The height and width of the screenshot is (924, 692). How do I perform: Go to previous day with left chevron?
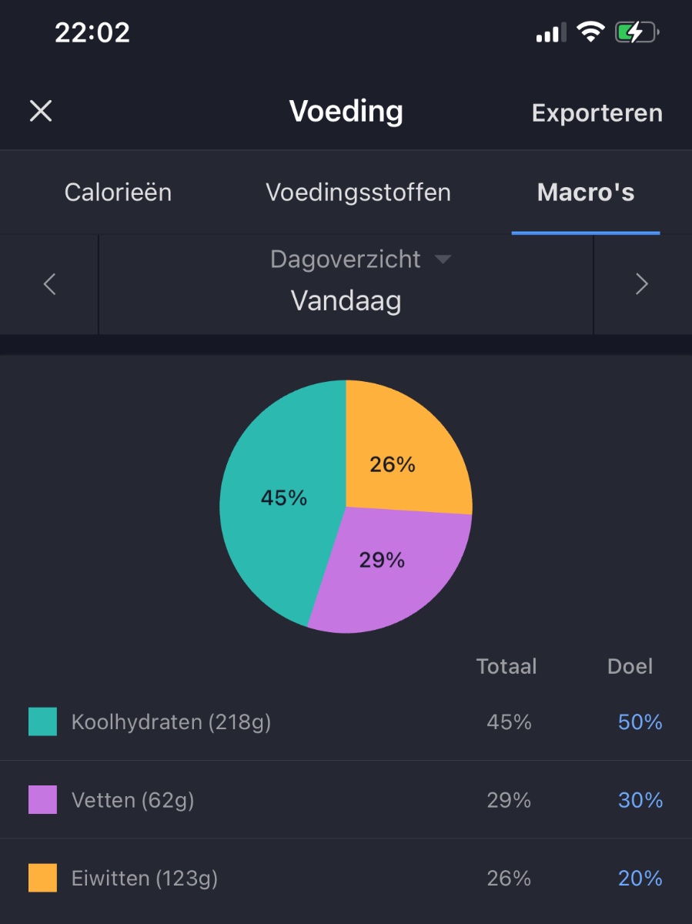click(x=50, y=285)
